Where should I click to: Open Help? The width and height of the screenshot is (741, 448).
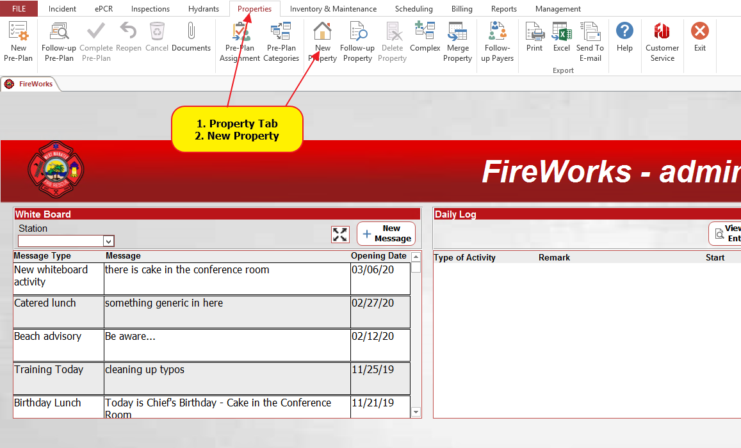point(624,37)
